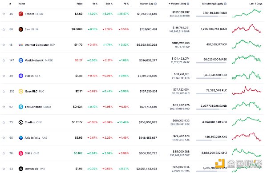Viewport: 267px width, 173px height.
Task: Click the Internet Computer infinity logo
Action: [x=21, y=45]
